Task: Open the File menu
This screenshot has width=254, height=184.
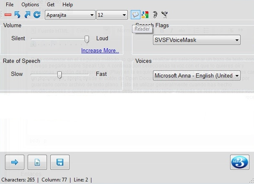Action: tap(10, 5)
